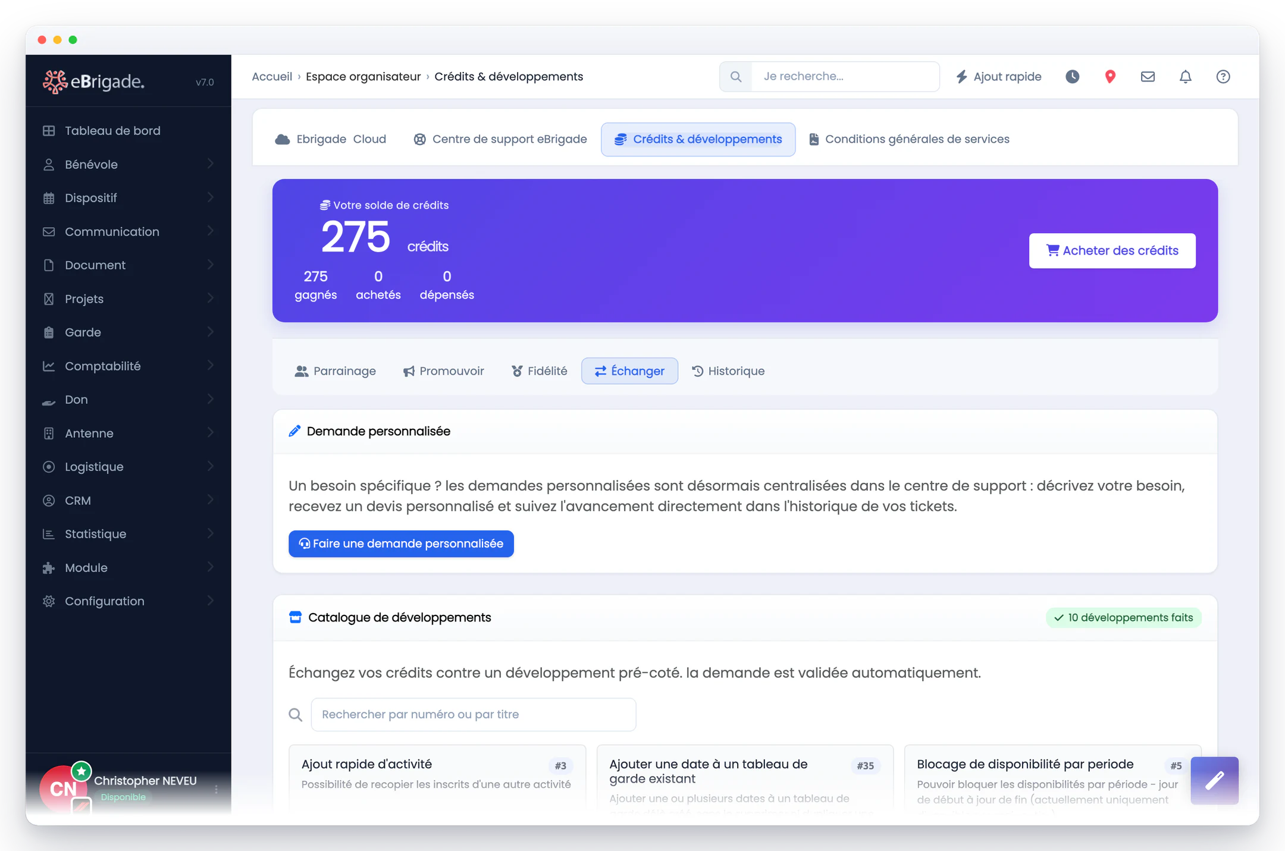1285x851 pixels.
Task: Click the Configuration gear icon
Action: [x=49, y=601]
